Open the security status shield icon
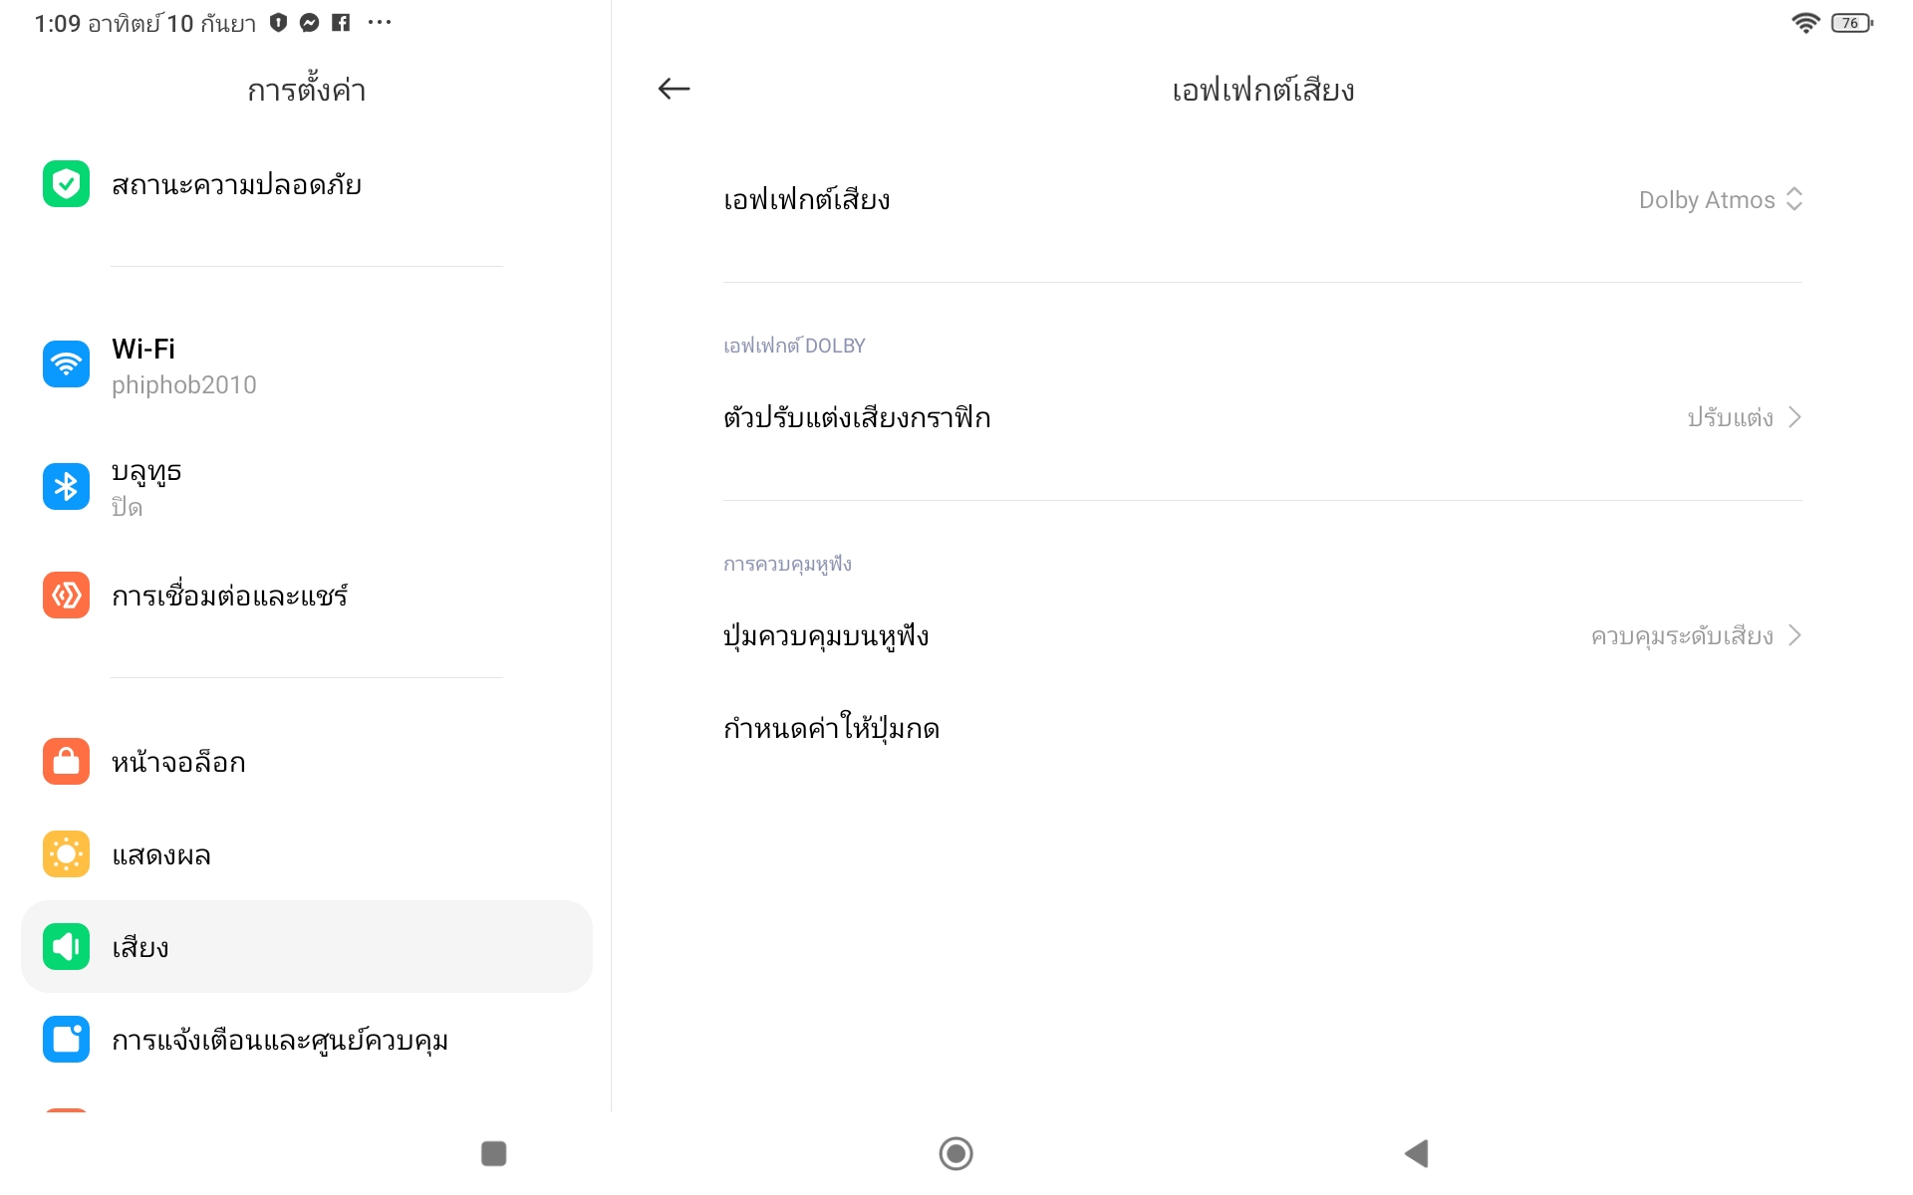Viewport: 1913px width, 1195px height. click(67, 184)
